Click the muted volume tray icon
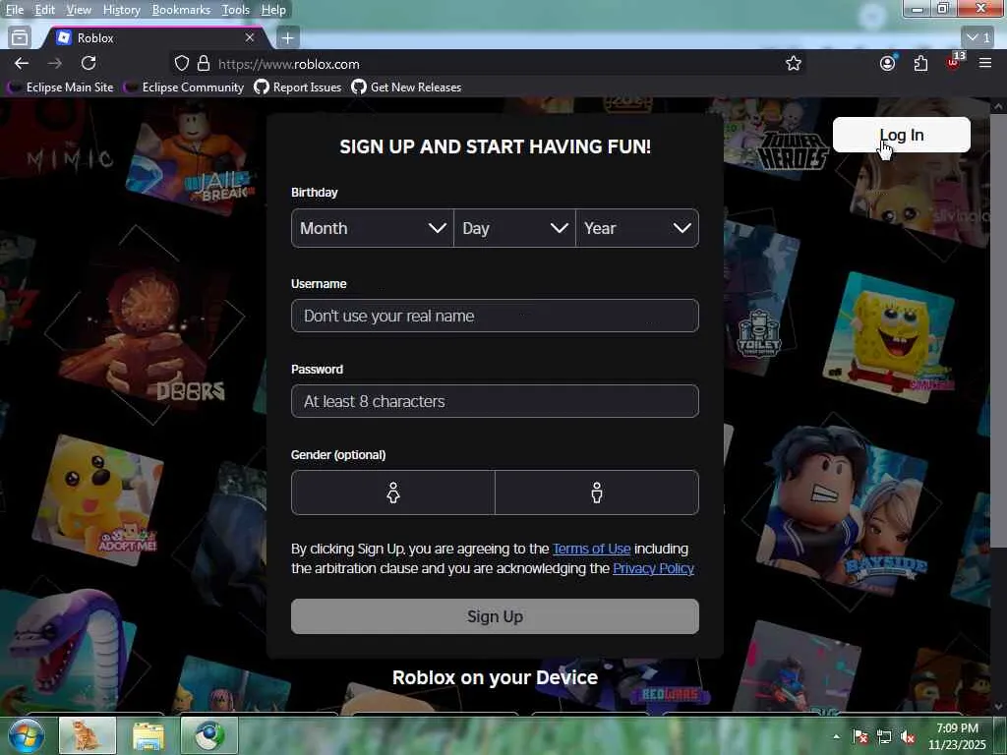Viewport: 1007px width, 755px height. [x=908, y=736]
